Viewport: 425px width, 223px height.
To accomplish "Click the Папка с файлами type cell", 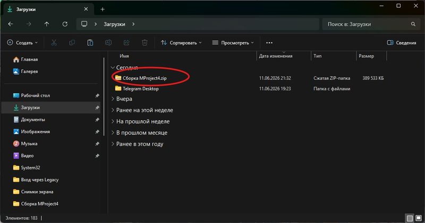I will pyautogui.click(x=331, y=88).
